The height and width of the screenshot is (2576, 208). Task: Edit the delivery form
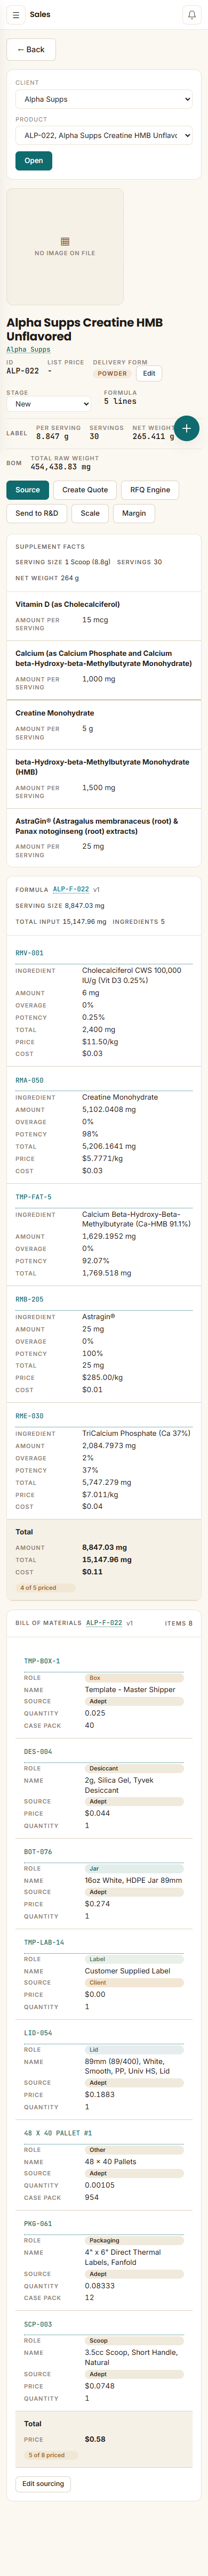pyautogui.click(x=149, y=373)
